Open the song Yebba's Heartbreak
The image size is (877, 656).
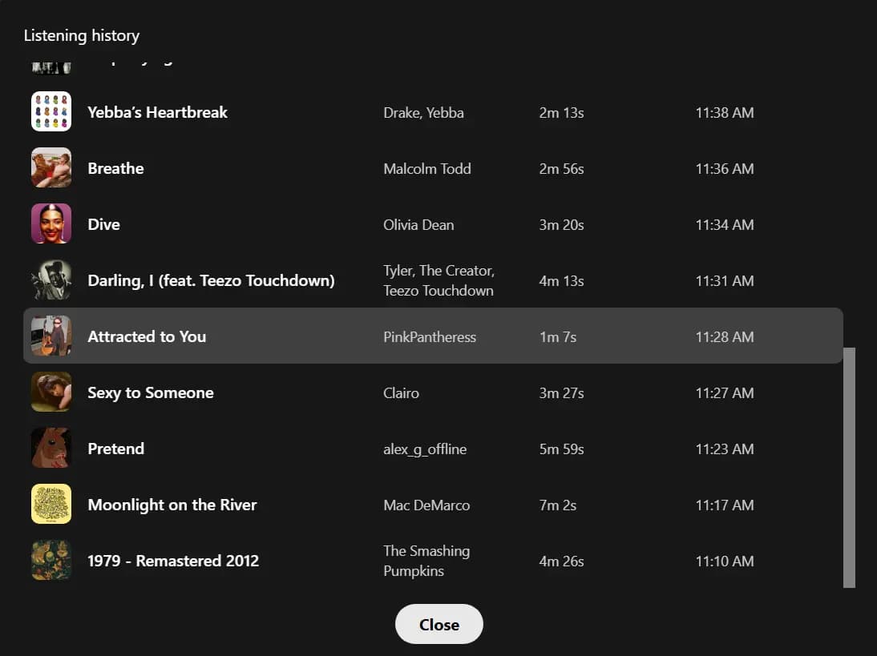click(157, 112)
